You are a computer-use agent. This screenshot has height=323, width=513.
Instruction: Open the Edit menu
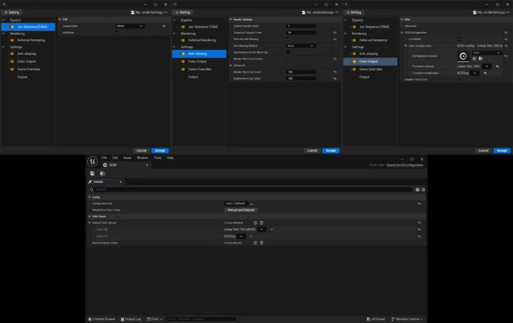point(115,158)
